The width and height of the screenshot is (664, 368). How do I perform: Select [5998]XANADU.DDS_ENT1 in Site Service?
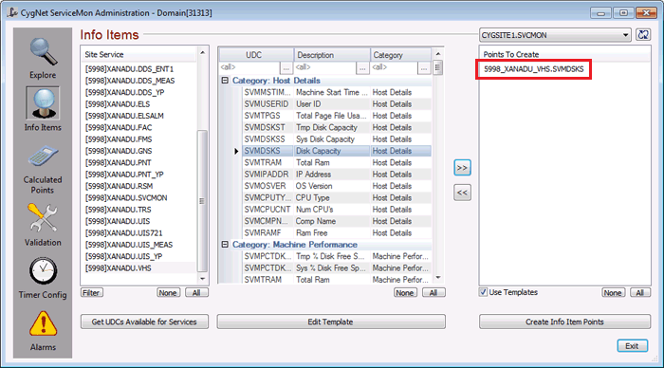(x=129, y=69)
